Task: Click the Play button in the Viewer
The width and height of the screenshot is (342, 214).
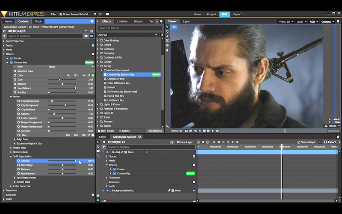Action: [x=212, y=131]
